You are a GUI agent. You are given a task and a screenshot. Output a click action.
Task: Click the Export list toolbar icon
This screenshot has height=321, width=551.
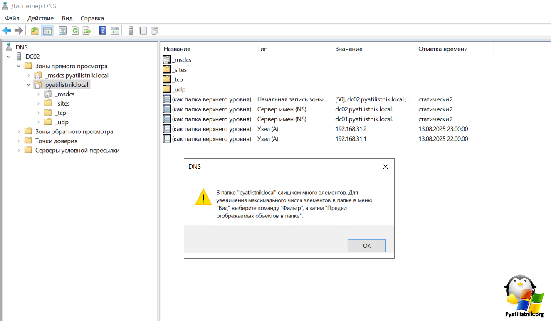click(x=86, y=30)
